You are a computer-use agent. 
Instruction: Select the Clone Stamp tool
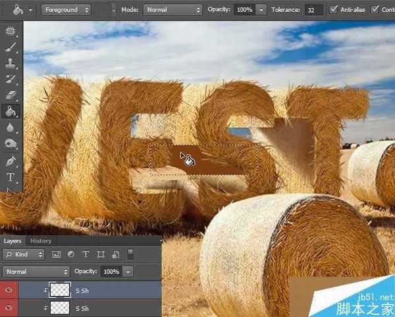pyautogui.click(x=11, y=63)
